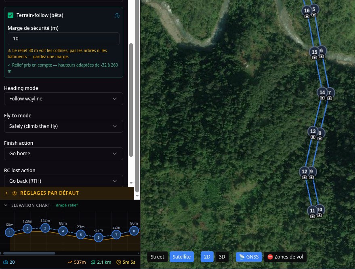Viewport: 355px width, 269px height.
Task: Select point 3 on the elevation chart
Action: tap(45, 228)
